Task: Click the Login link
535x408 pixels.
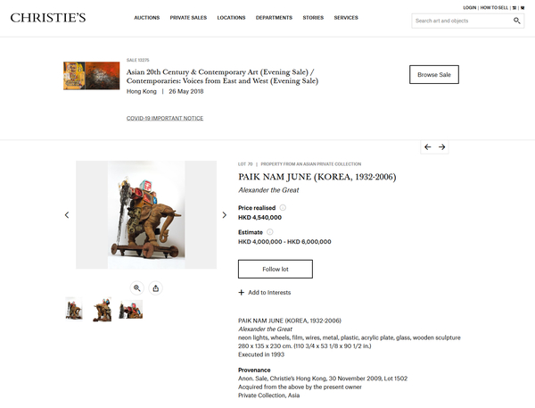Action: click(x=470, y=7)
